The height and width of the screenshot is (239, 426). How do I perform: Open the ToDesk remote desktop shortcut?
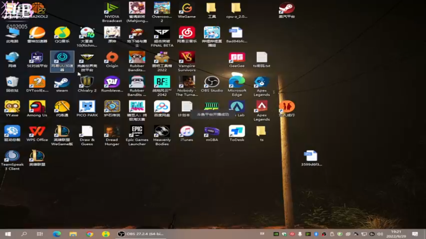click(236, 134)
